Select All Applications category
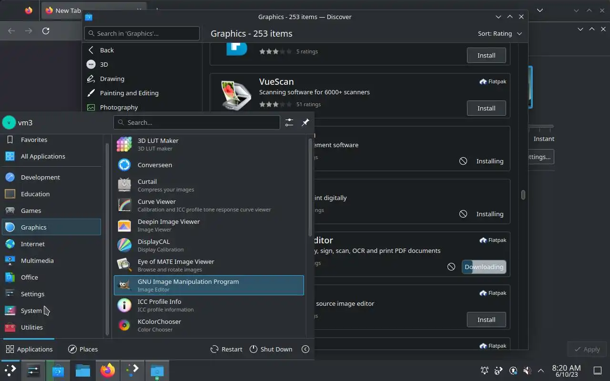Screen dimensions: 610x381 [51, 156]
